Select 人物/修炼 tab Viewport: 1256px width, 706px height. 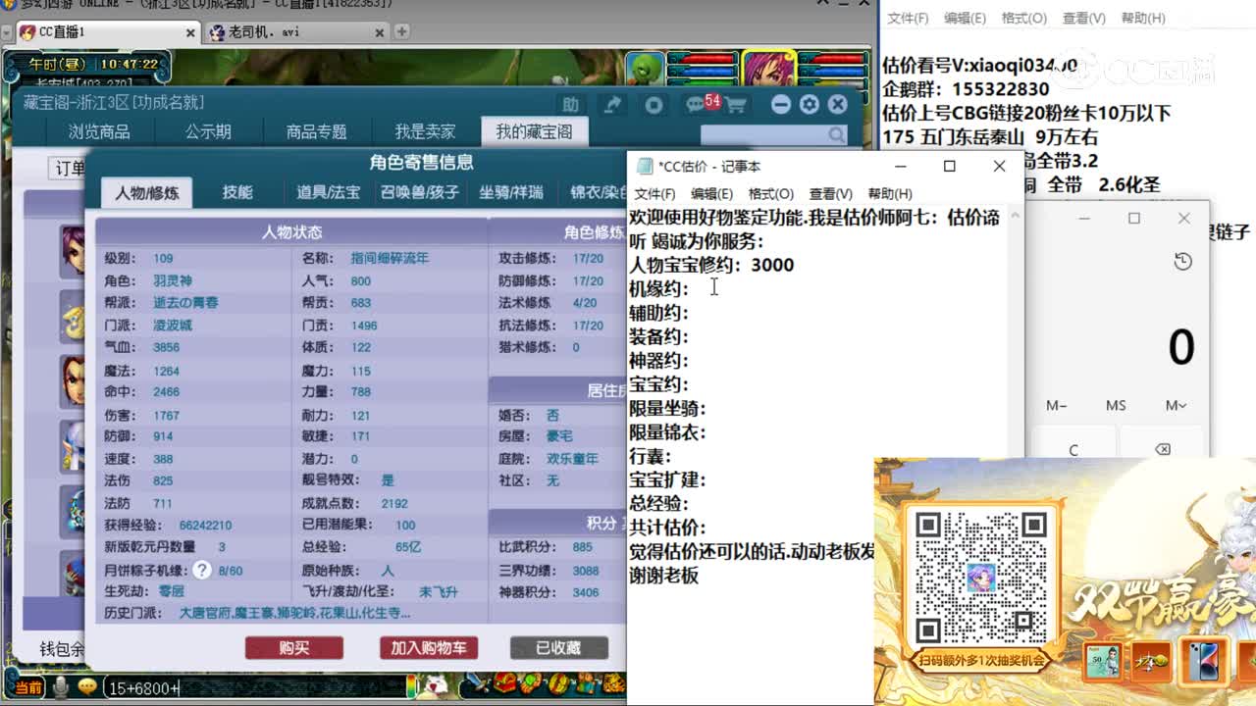[147, 192]
